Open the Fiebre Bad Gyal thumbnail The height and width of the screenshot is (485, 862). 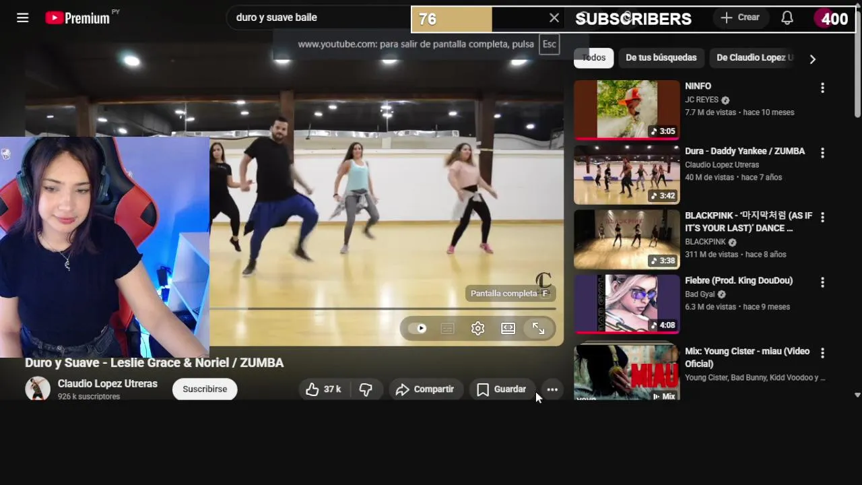627,304
